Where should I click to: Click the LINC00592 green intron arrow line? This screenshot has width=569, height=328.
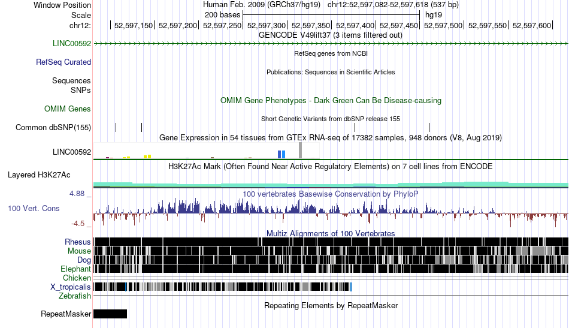point(331,44)
